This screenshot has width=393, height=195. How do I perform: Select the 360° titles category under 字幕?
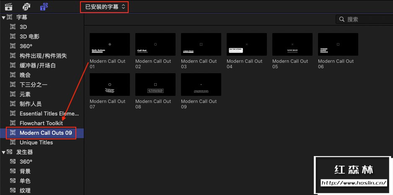coord(26,46)
